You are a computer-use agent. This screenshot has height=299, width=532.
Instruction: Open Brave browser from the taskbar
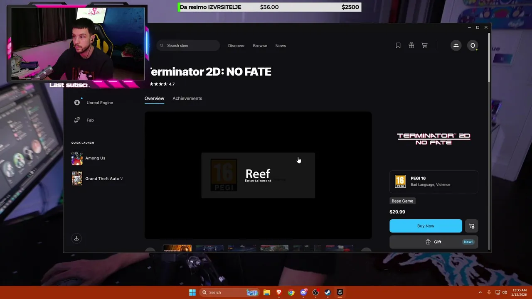279,292
